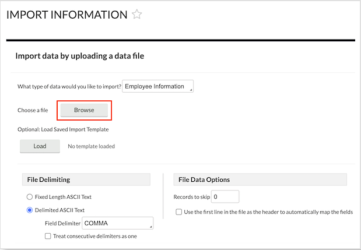Viewport: 361px width, 250px height.
Task: Mark Import Information page as favorite star
Action: tap(137, 15)
